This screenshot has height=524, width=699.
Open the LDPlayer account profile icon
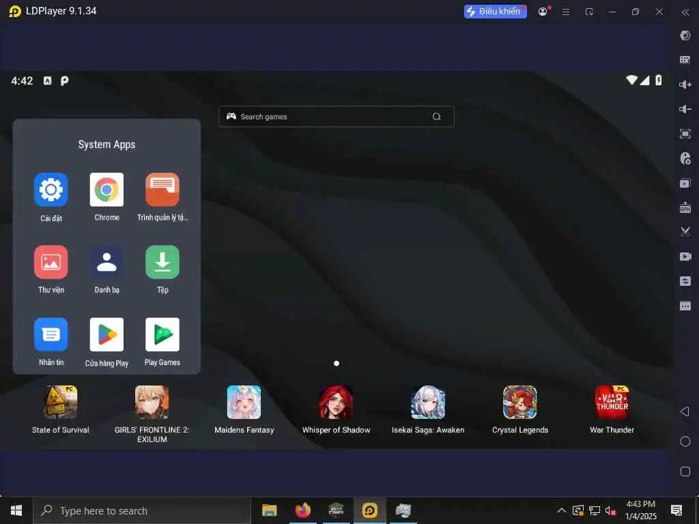tap(543, 12)
